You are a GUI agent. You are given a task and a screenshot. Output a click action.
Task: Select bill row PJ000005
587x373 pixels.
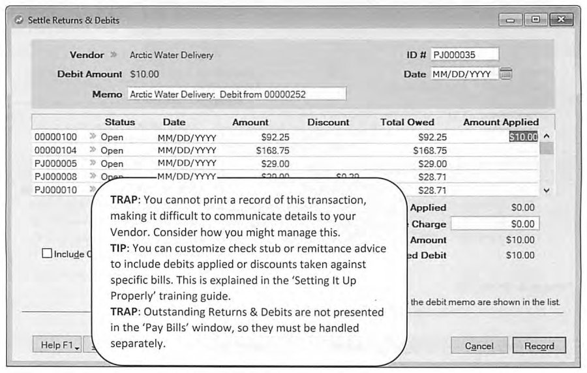point(286,164)
